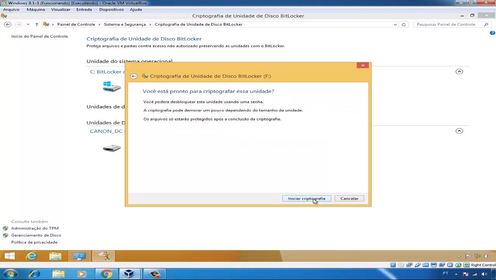496x280 pixels.
Task: Switch to host VirtualBox taskbar button
Action: click(x=130, y=274)
